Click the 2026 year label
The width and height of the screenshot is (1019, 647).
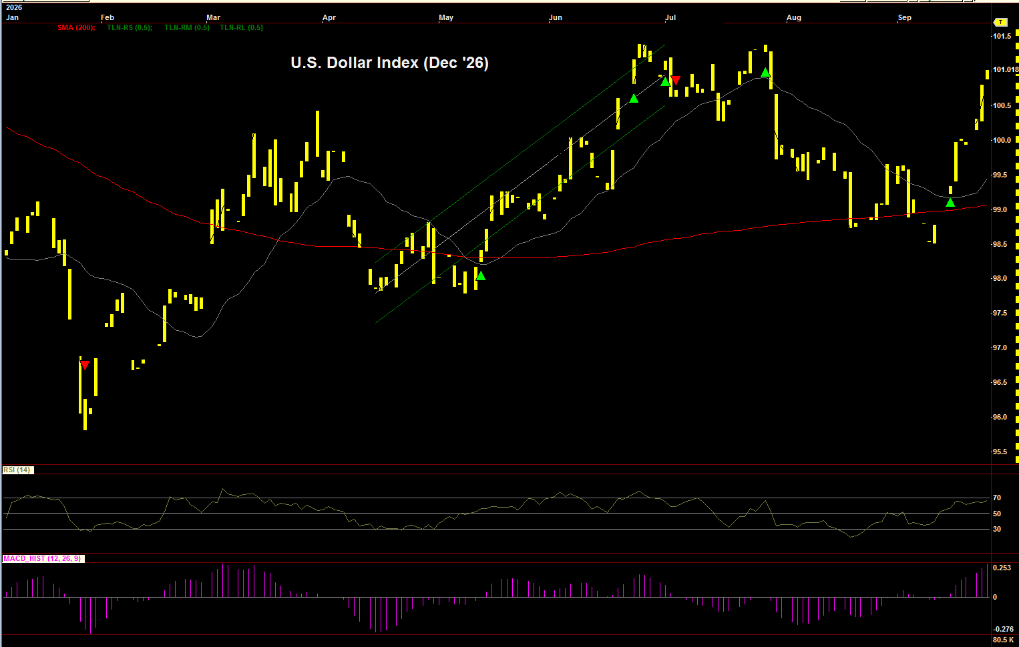(x=14, y=8)
